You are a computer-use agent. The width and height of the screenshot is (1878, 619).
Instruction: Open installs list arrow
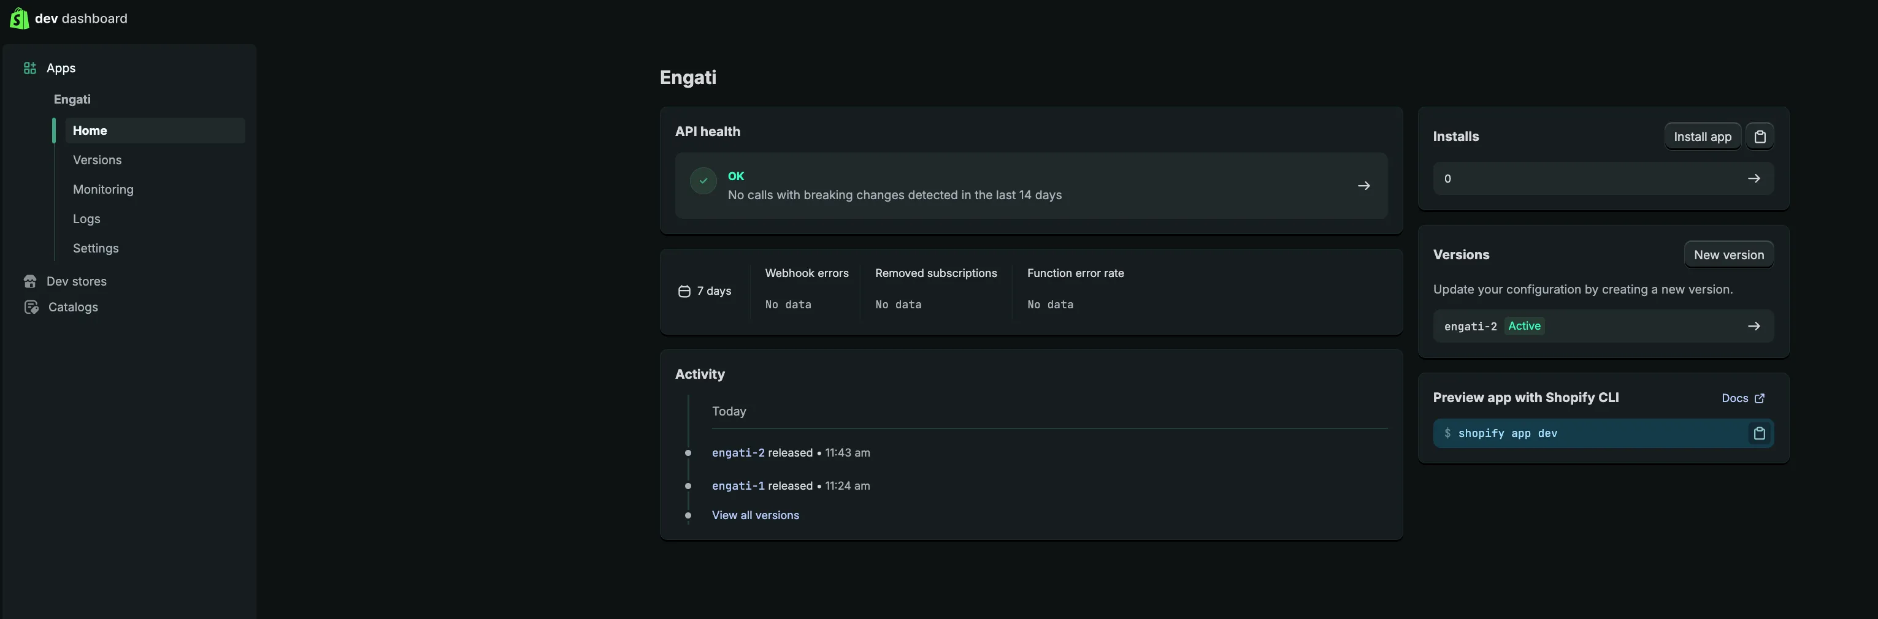pos(1753,178)
